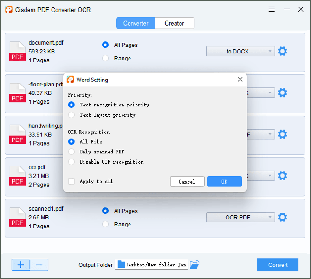Switch to the Converter tab

point(136,23)
